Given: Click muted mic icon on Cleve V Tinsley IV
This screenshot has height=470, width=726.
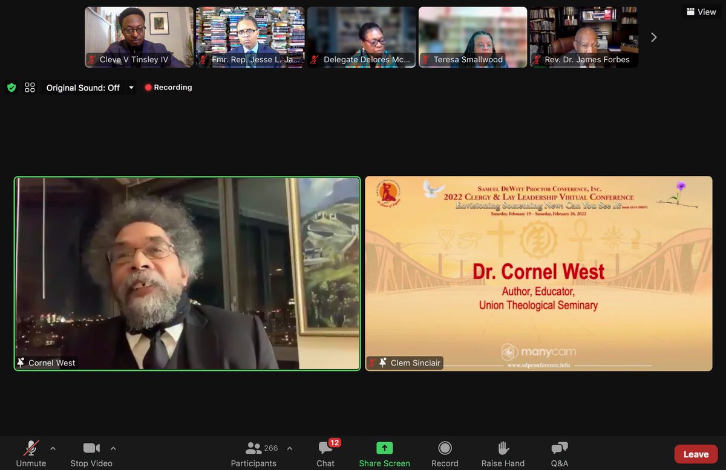Looking at the screenshot, I should [93, 60].
